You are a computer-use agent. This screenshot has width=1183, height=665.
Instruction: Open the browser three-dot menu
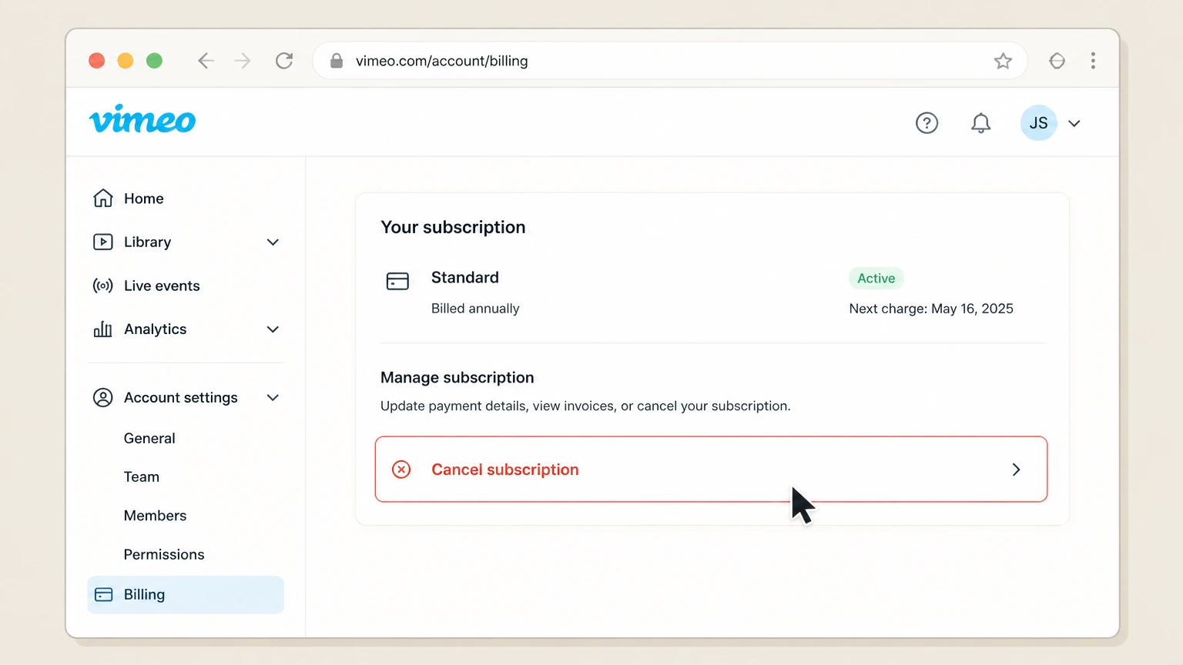pos(1093,61)
